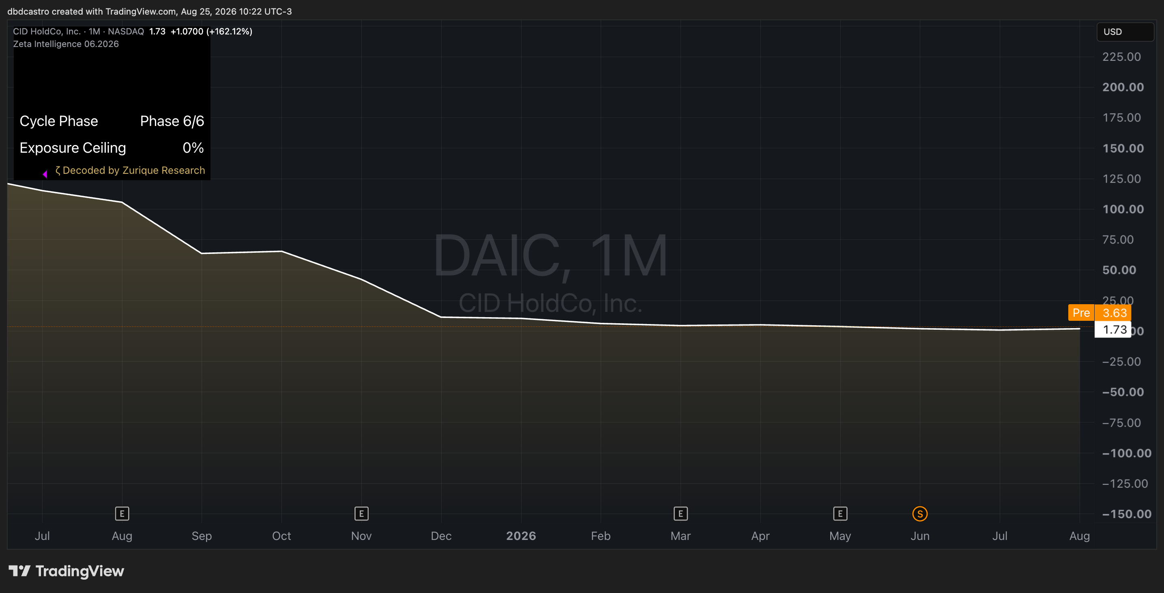Image resolution: width=1164 pixels, height=593 pixels.
Task: Click the 150.00 price scale label
Action: 1123,148
